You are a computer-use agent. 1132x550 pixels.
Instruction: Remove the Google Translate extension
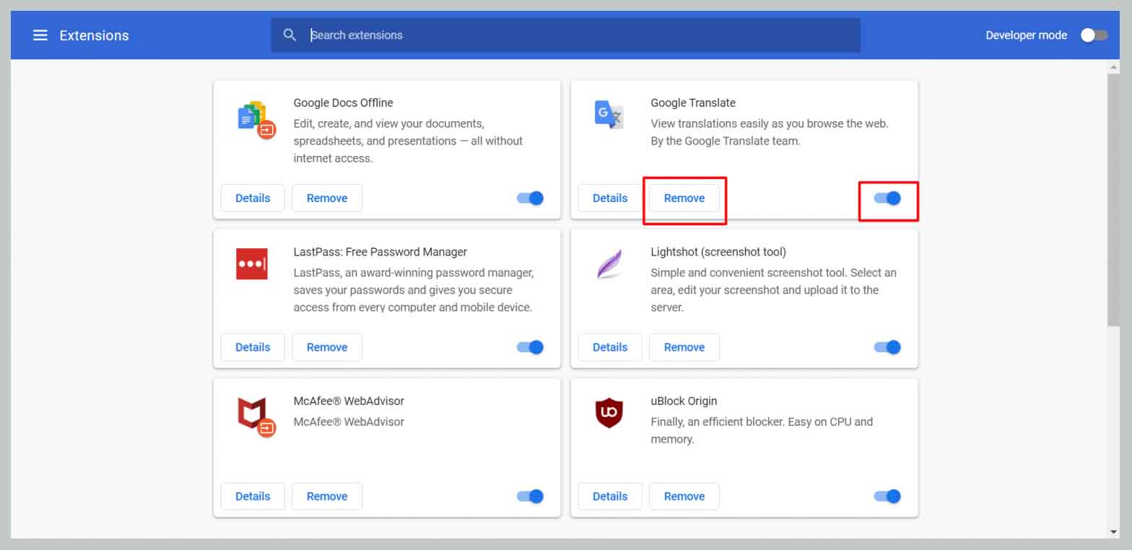point(684,198)
